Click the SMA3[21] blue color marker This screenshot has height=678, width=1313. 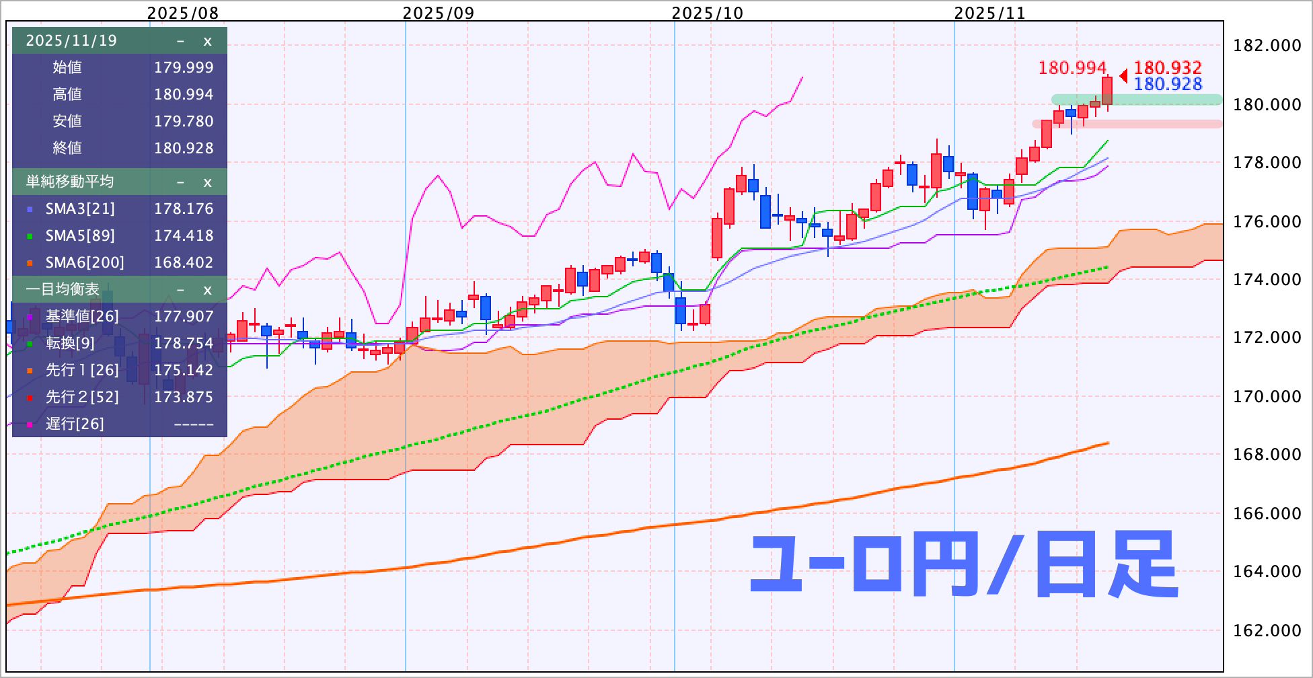30,209
